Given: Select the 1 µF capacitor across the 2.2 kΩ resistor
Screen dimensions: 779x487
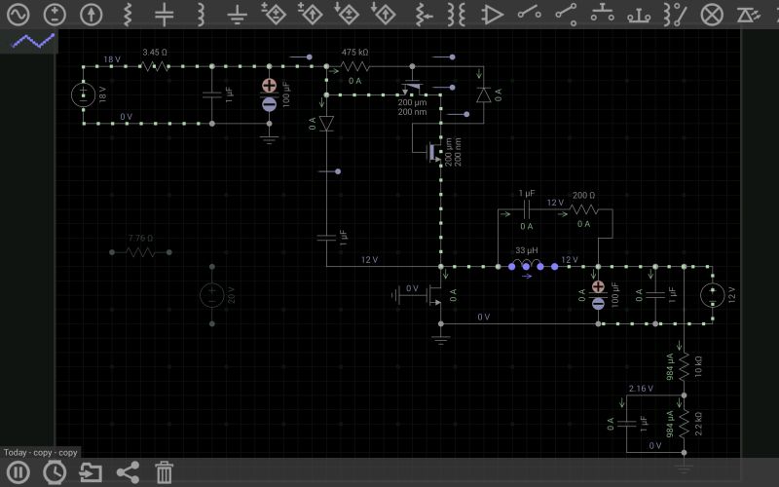Looking at the screenshot, I should click(x=626, y=424).
